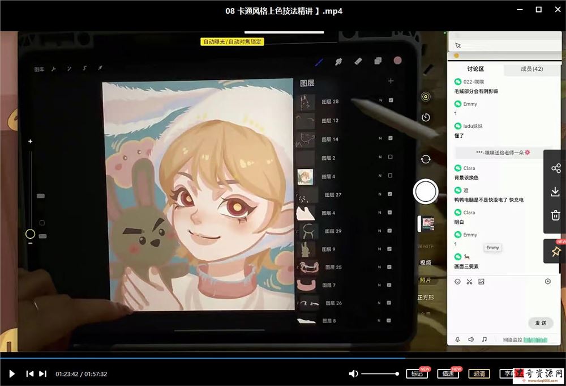
Task: Switch to the 成员(42) tab
Action: click(531, 69)
